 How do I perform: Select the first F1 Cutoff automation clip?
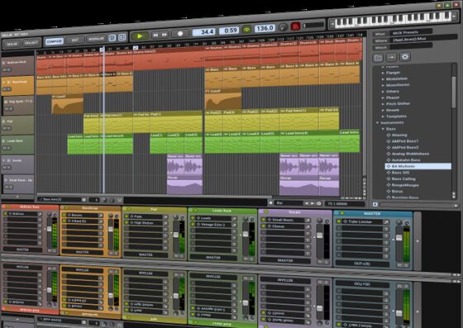pos(67,104)
